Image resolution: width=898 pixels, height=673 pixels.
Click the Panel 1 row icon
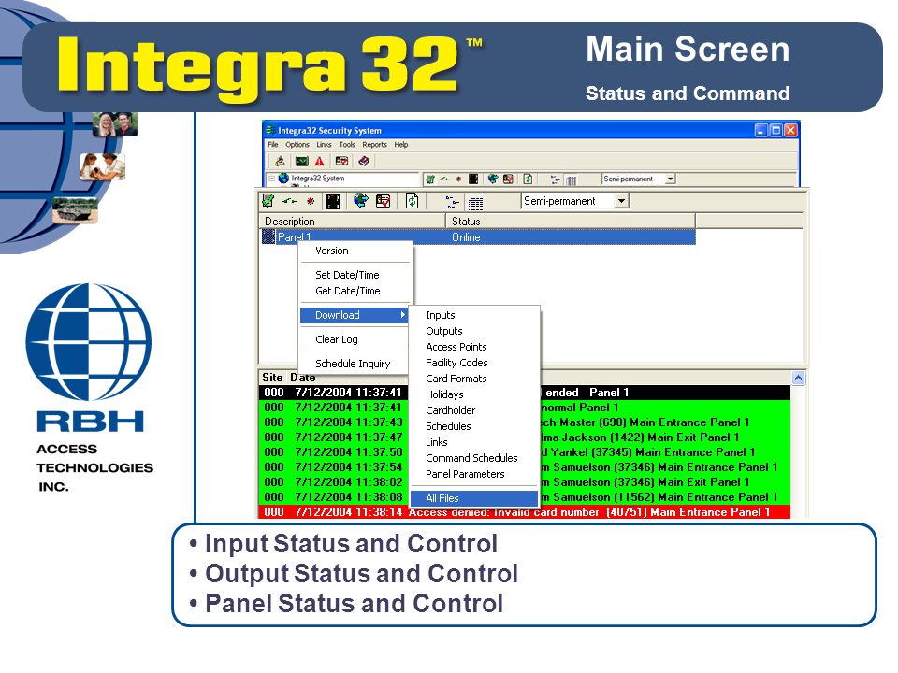[x=268, y=236]
